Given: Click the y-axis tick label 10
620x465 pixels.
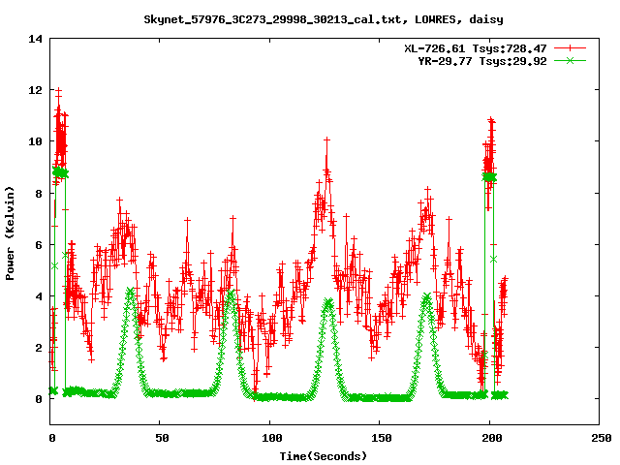Looking at the screenshot, I should (x=35, y=141).
